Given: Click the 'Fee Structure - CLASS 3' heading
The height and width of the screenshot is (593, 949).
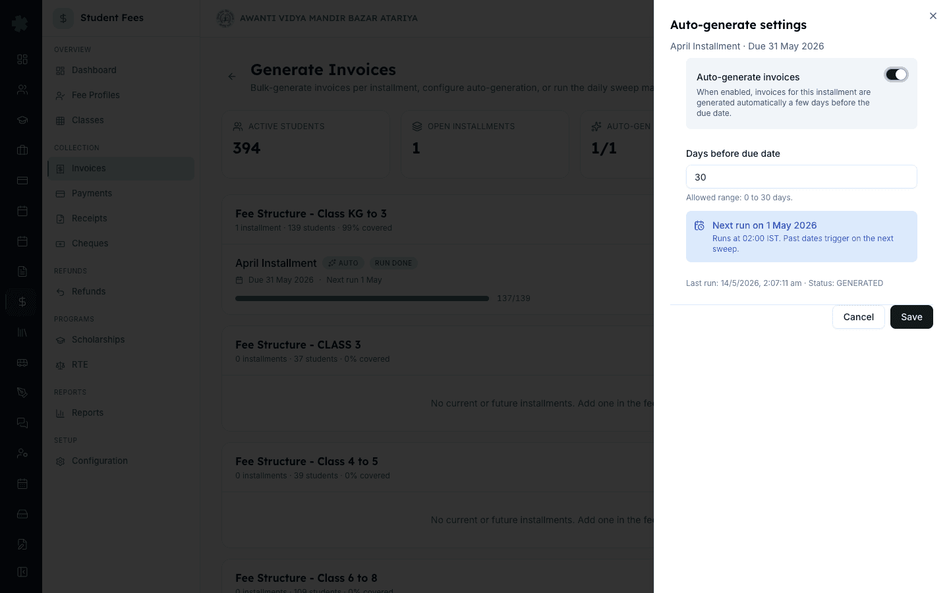Looking at the screenshot, I should tap(298, 345).
